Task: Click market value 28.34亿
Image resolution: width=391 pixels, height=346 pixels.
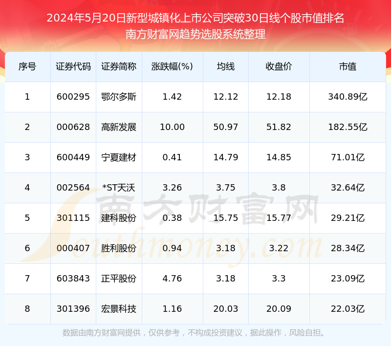Action: (x=348, y=248)
